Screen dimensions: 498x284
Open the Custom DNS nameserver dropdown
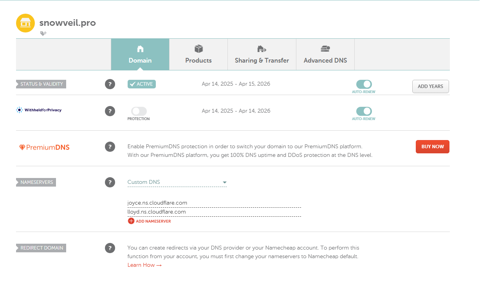pos(177,182)
